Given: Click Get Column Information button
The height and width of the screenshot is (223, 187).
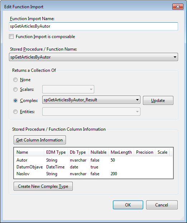Looking at the screenshot, I should (x=40, y=140).
